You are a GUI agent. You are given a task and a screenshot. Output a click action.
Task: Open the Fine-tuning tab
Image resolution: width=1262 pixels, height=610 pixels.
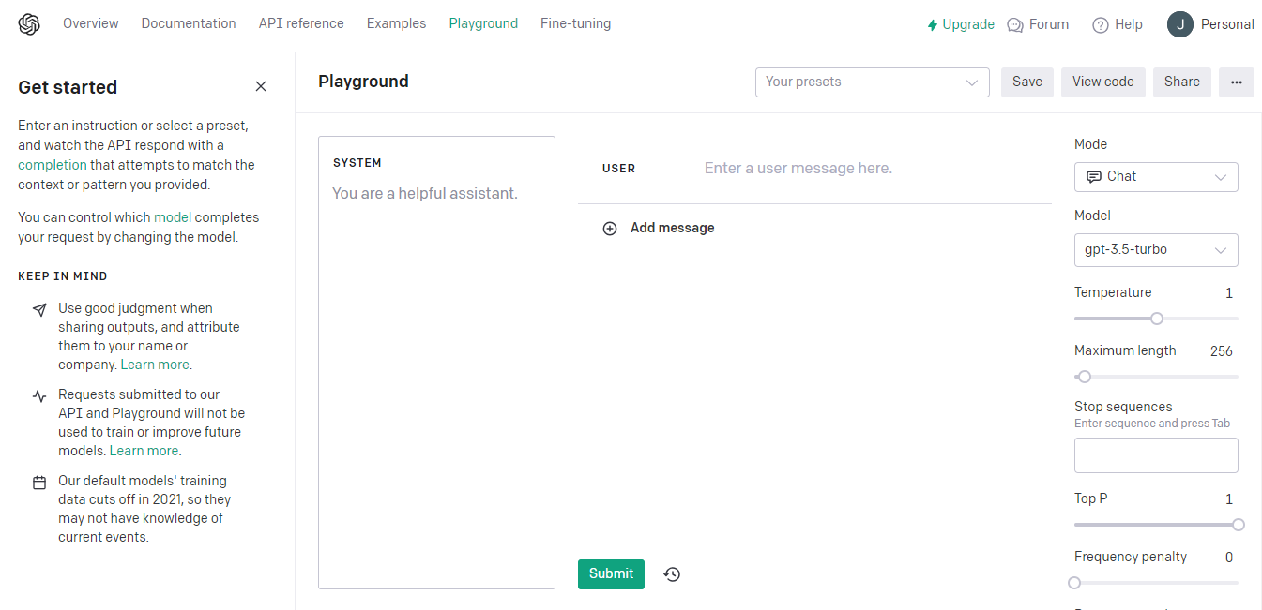(575, 23)
